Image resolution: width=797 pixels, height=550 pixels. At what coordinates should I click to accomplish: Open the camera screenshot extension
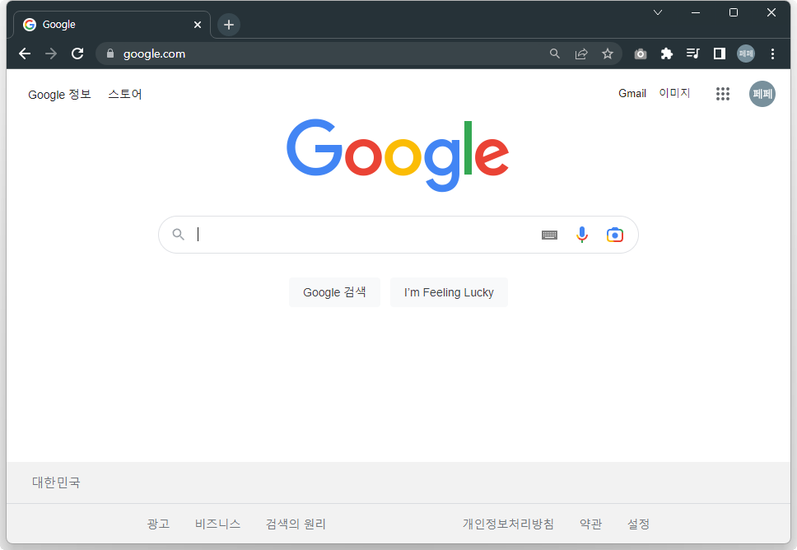click(641, 54)
